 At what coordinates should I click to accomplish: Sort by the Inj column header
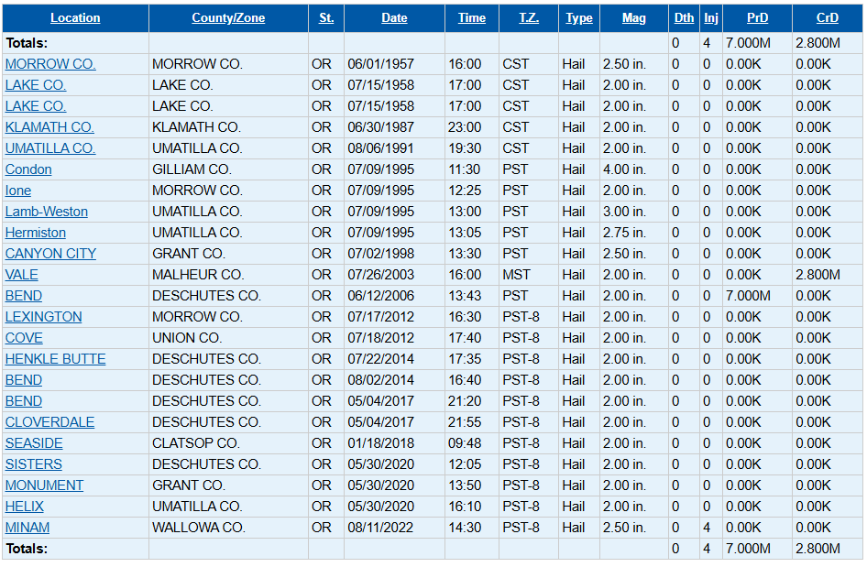coord(711,18)
